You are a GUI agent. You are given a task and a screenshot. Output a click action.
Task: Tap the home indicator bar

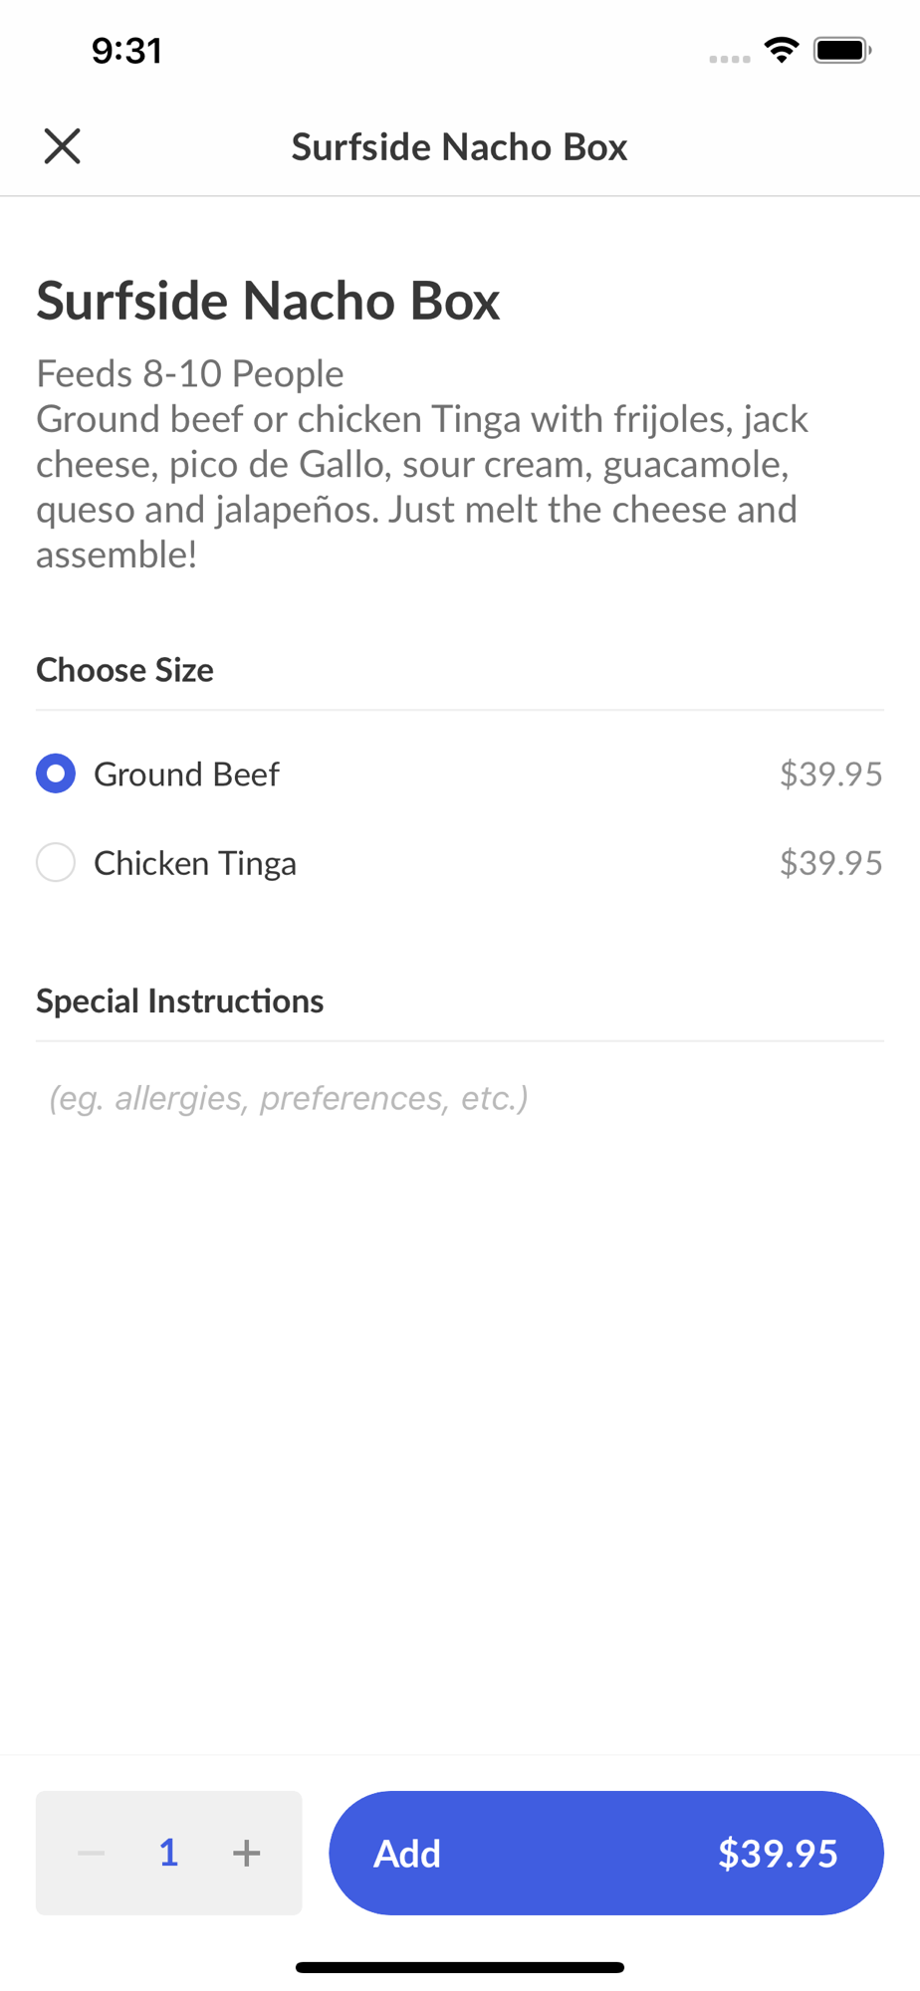[x=460, y=1967]
